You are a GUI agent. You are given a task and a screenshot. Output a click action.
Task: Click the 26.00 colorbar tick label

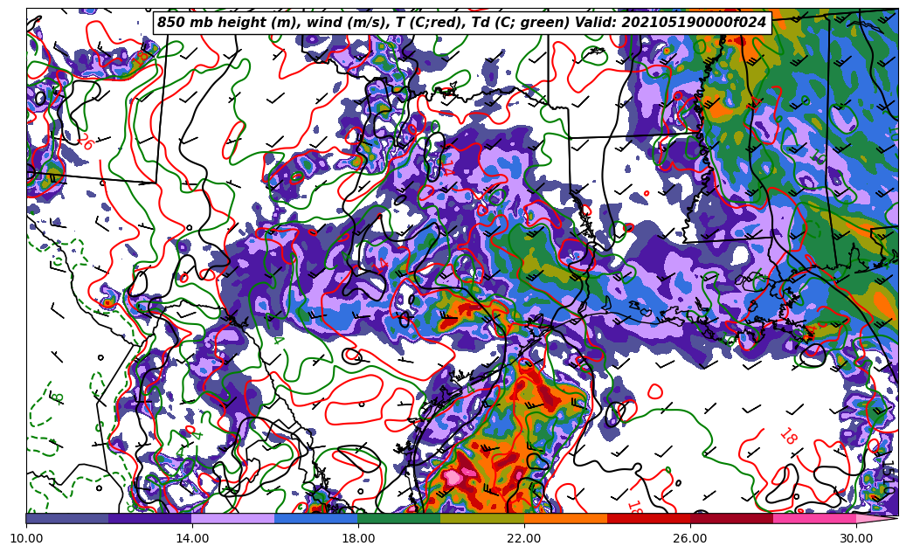coord(690,538)
